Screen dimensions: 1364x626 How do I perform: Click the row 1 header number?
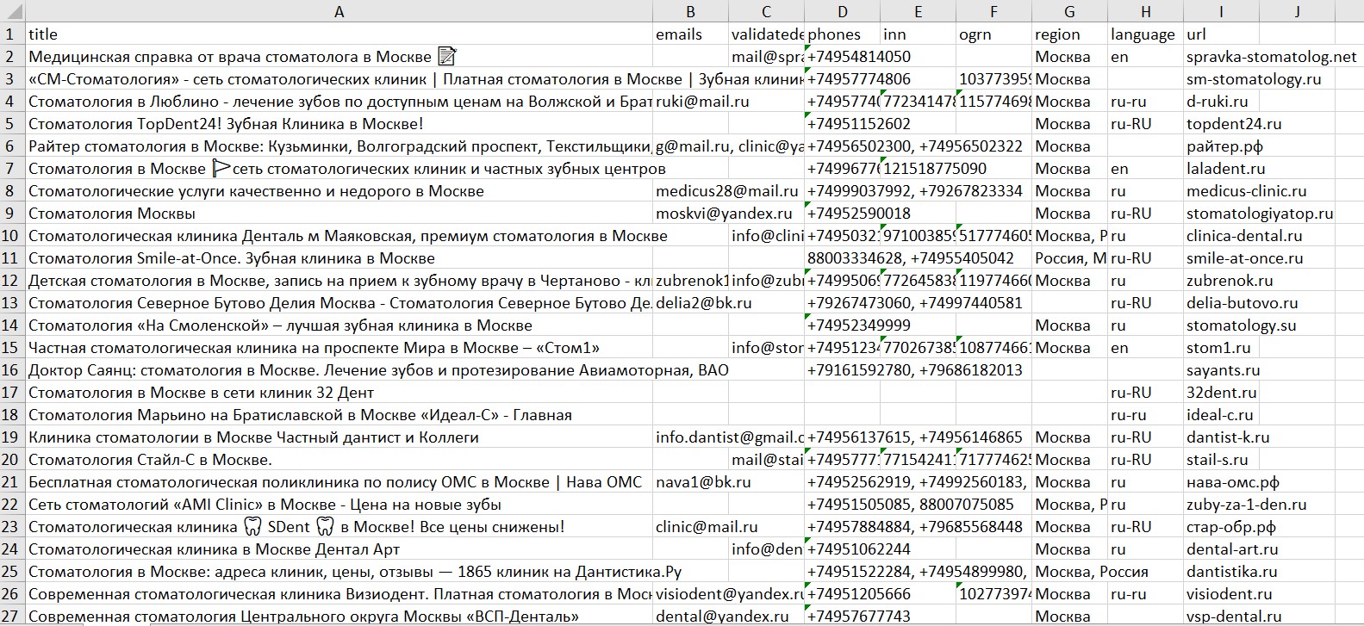tap(12, 34)
